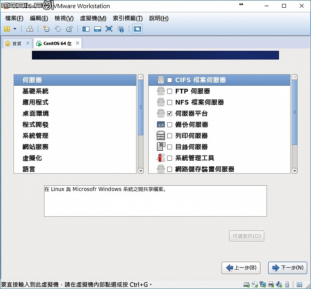This screenshot has width=311, height=289.
Task: Click the tape icon beside 備份伺服器
Action: (161, 124)
